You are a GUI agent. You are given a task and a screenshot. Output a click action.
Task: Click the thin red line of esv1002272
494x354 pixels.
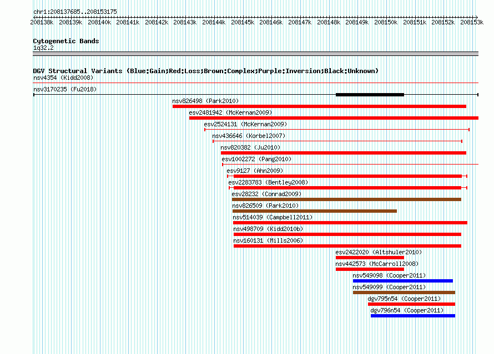[350, 164]
